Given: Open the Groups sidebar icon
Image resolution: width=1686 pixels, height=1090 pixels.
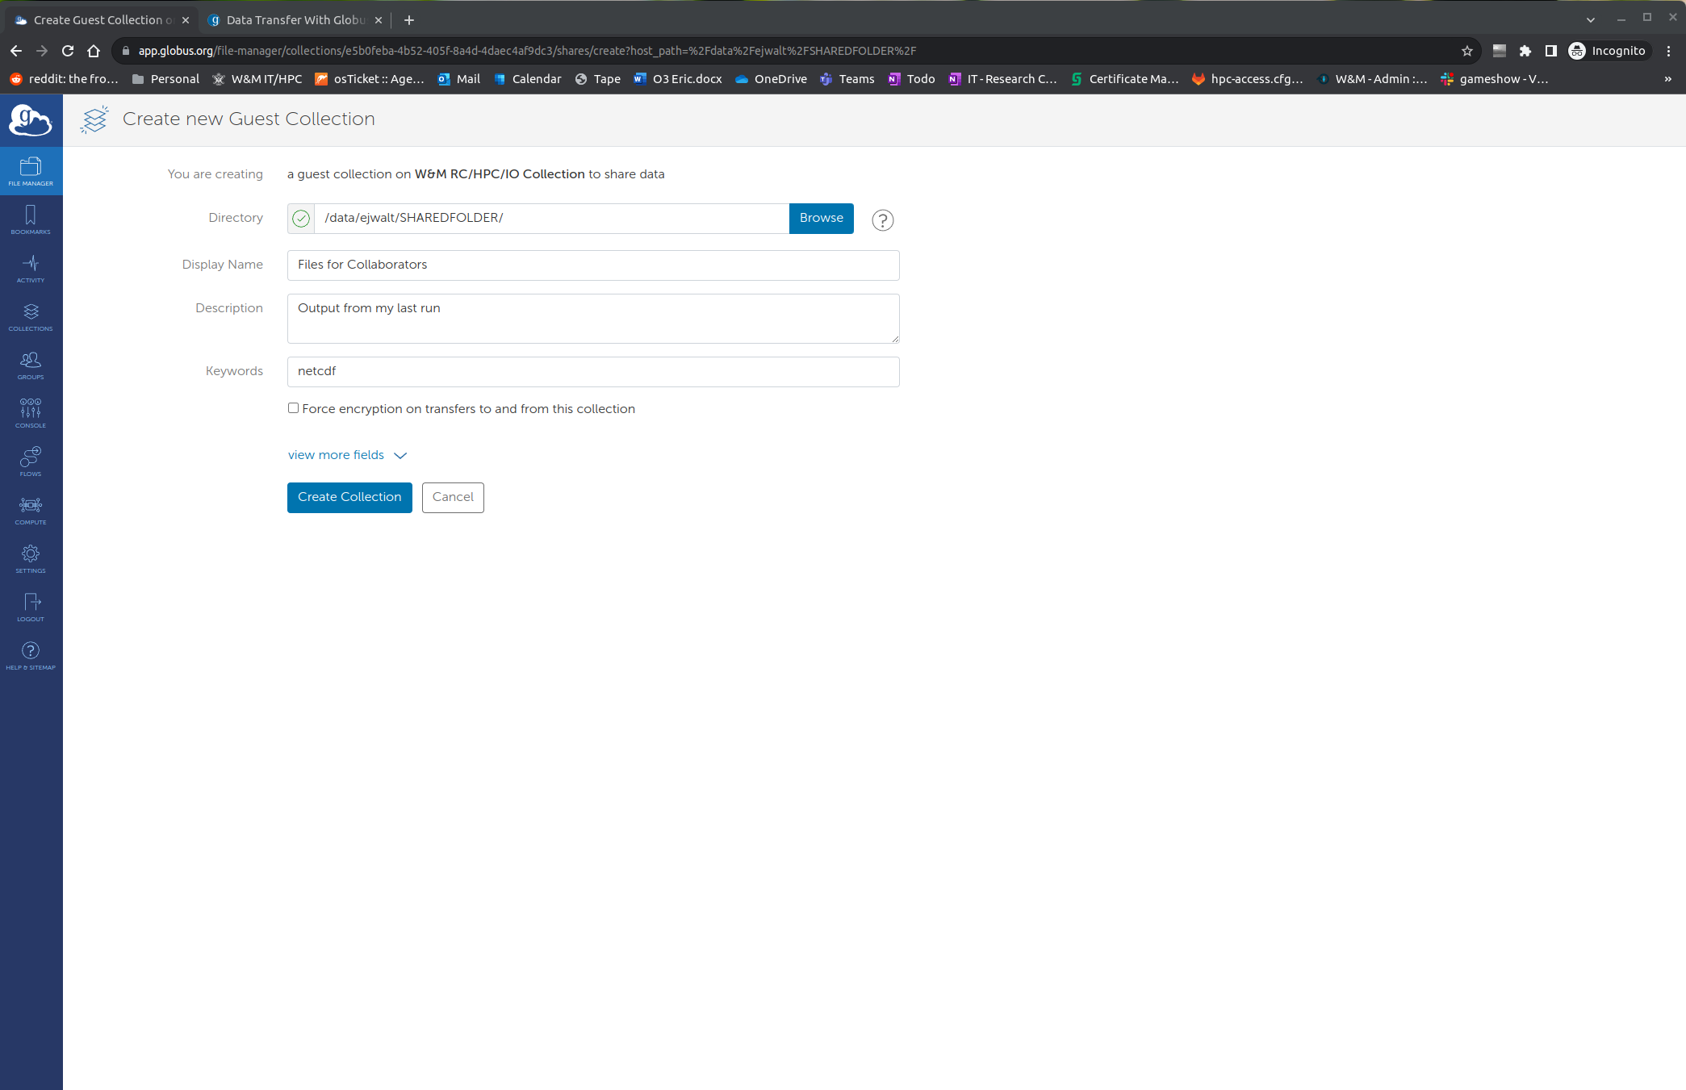Looking at the screenshot, I should [31, 365].
